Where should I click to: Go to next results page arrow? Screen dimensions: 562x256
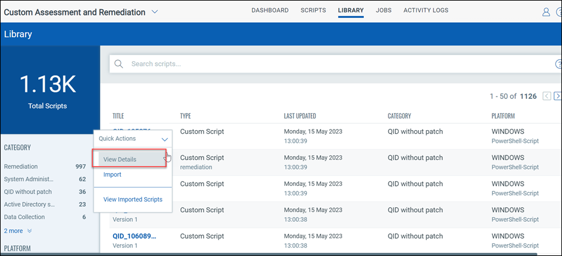(557, 96)
